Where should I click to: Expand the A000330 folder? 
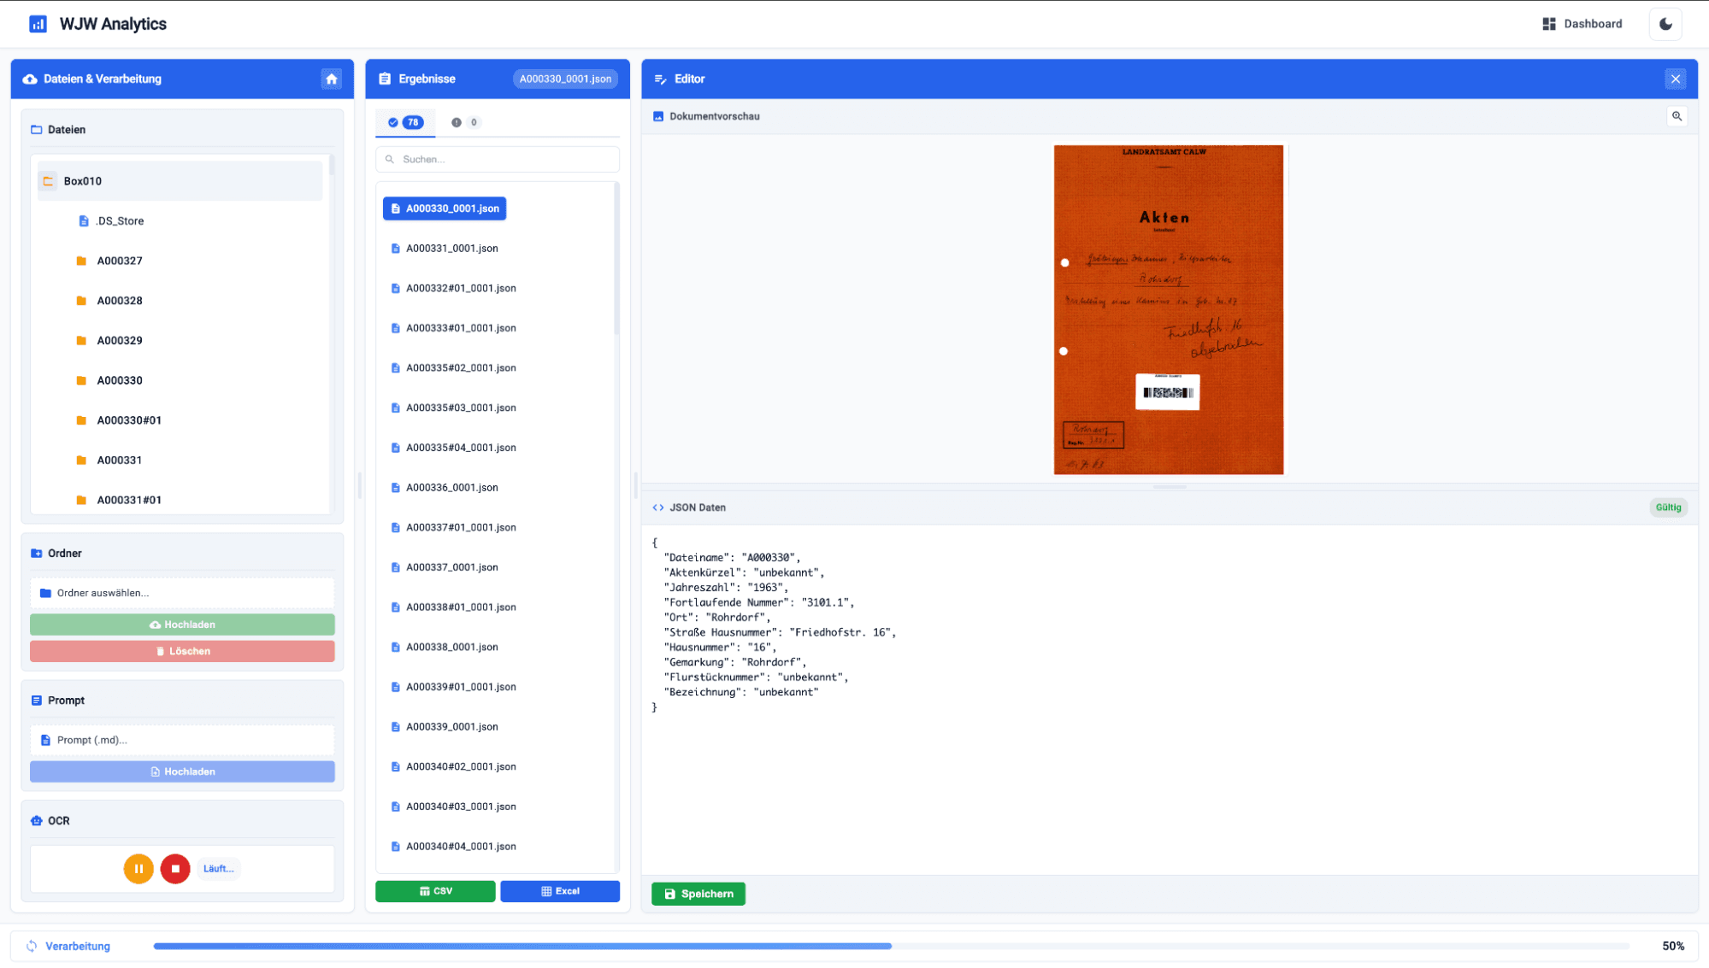pos(120,380)
